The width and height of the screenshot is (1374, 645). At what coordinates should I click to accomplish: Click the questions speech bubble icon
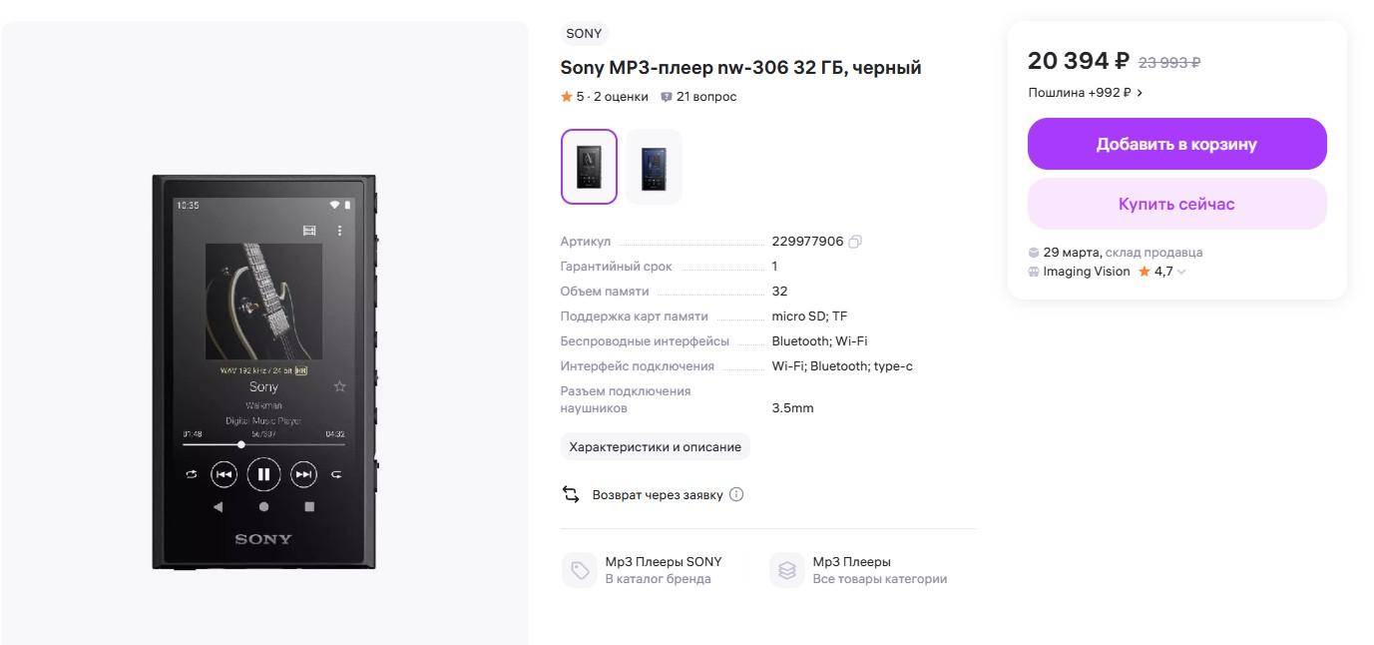[667, 97]
